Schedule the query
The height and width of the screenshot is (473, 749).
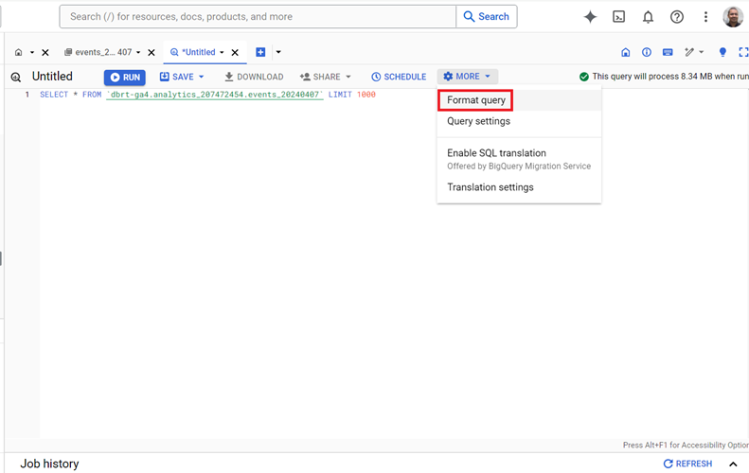tap(399, 77)
